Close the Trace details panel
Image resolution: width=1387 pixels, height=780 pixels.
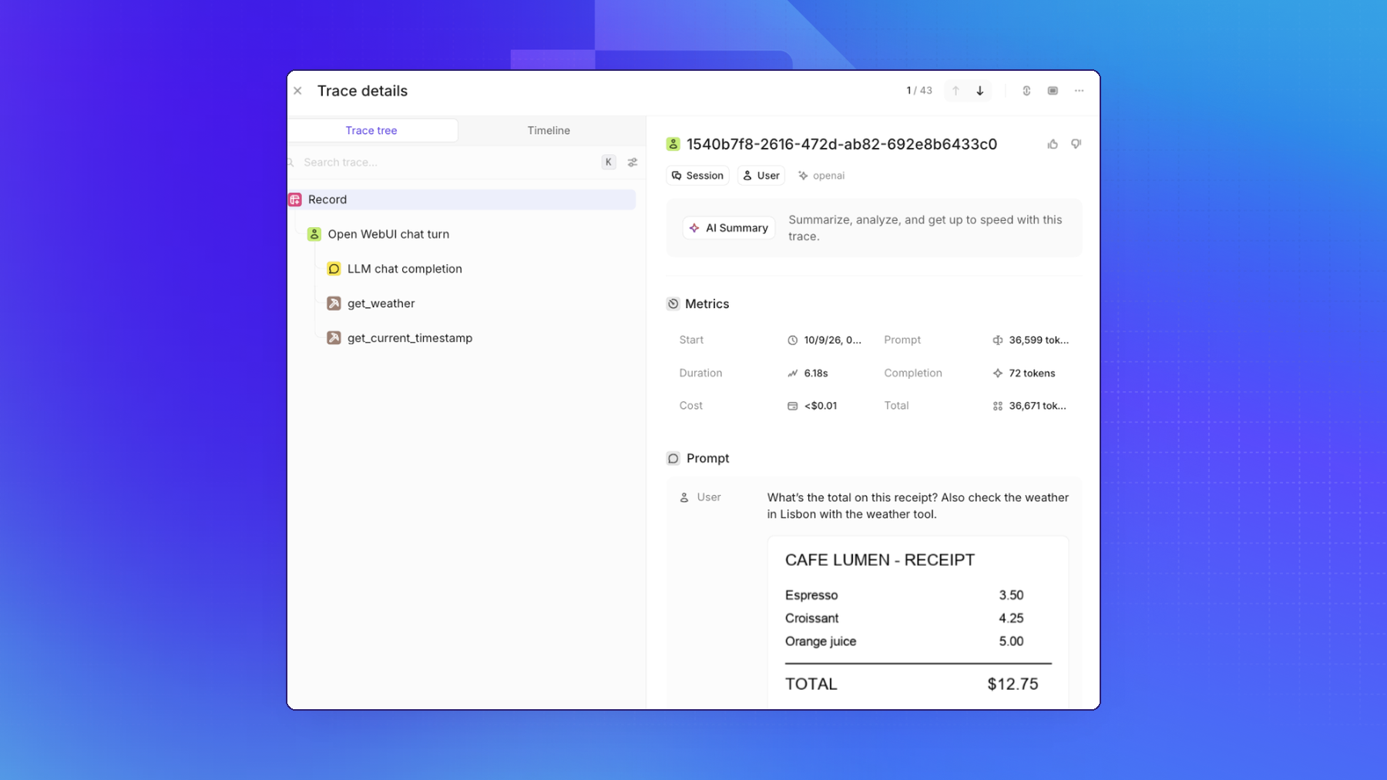pyautogui.click(x=297, y=91)
